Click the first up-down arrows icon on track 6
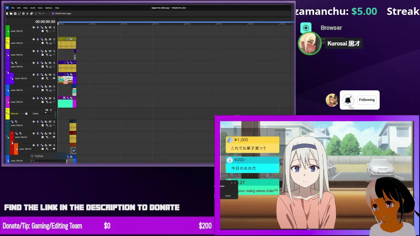This screenshot has height=236, width=420. tap(33, 87)
